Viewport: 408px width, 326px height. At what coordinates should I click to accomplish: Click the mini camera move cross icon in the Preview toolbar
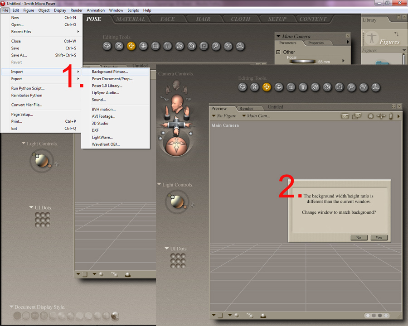pos(381,116)
